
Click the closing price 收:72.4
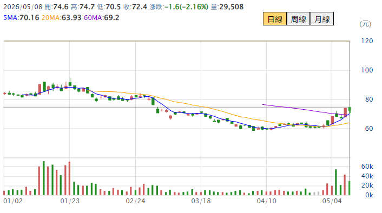[135, 7]
